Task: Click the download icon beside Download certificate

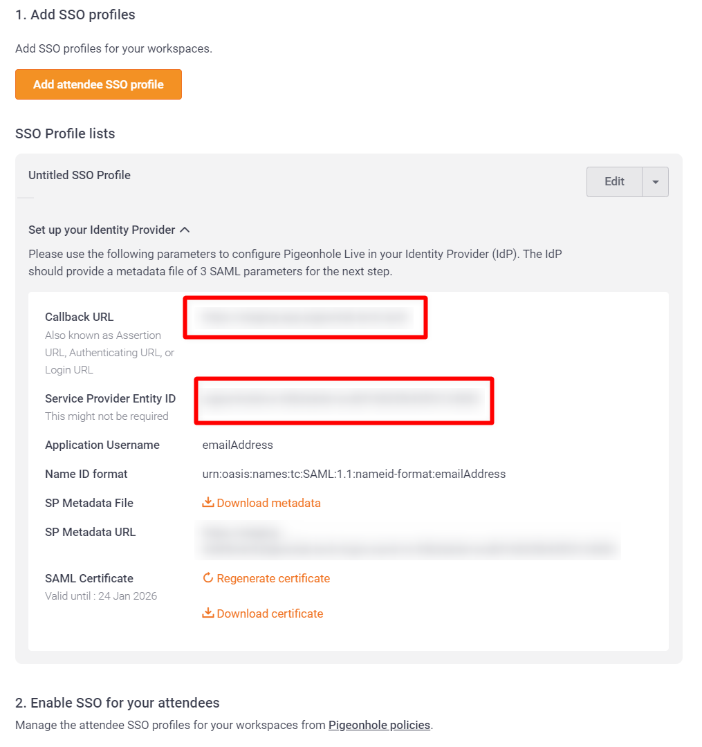Action: coord(207,613)
